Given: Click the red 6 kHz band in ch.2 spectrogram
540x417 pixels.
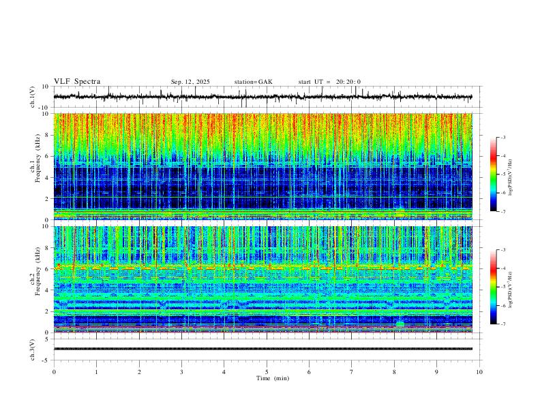Looking at the screenshot, I should pyautogui.click(x=262, y=267).
